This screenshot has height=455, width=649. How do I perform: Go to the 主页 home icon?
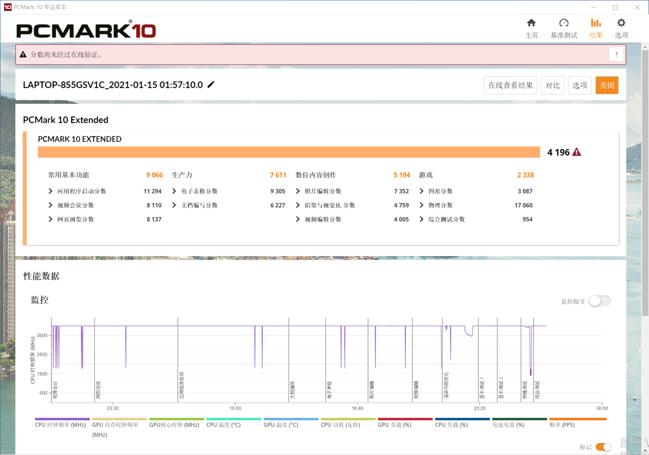[531, 23]
